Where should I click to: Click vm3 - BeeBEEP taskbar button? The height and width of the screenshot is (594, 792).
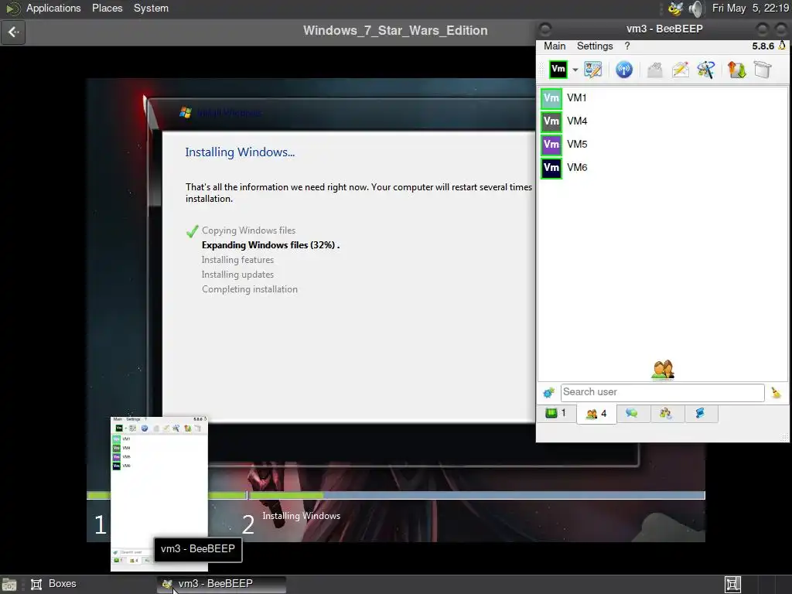pos(221,584)
